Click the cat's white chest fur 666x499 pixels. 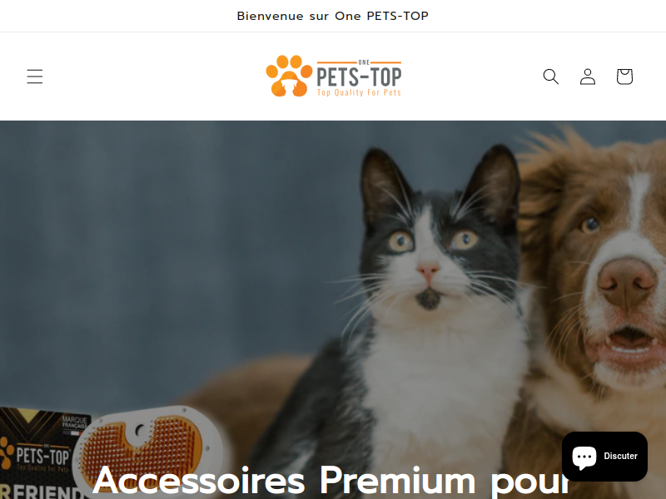[442, 382]
